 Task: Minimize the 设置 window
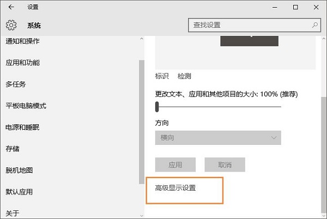pos(271,7)
